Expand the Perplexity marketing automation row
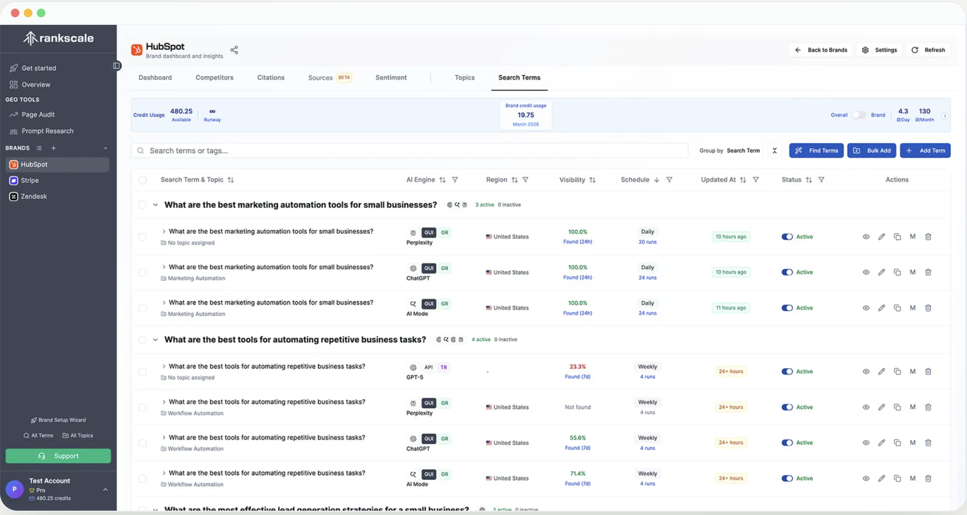The width and height of the screenshot is (967, 515). 164,232
